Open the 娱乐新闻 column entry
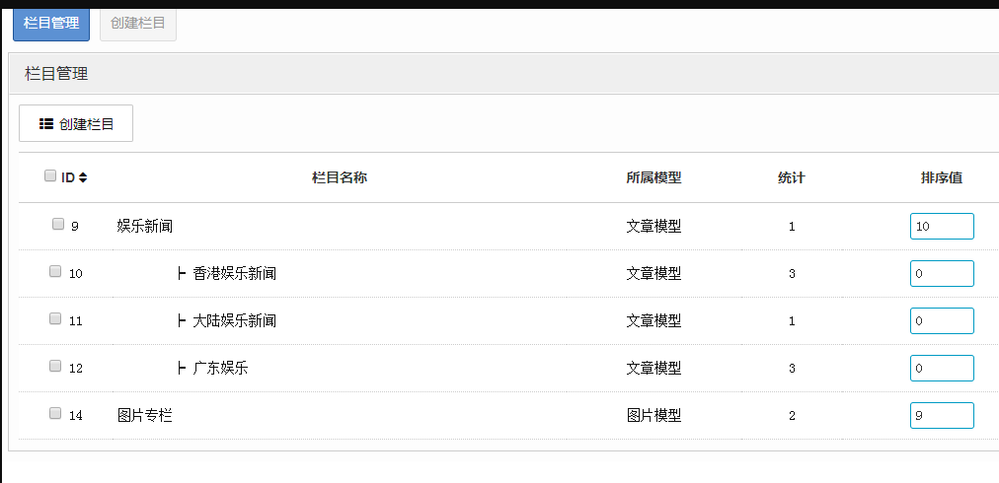The image size is (999, 483). click(145, 226)
